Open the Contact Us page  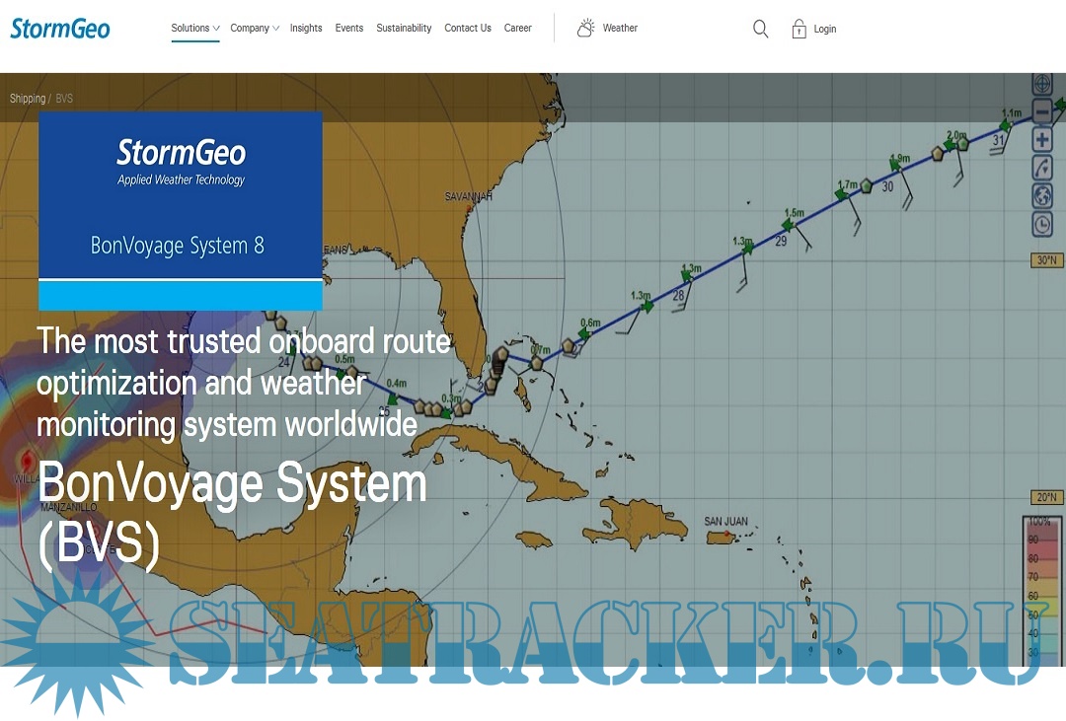tap(468, 29)
